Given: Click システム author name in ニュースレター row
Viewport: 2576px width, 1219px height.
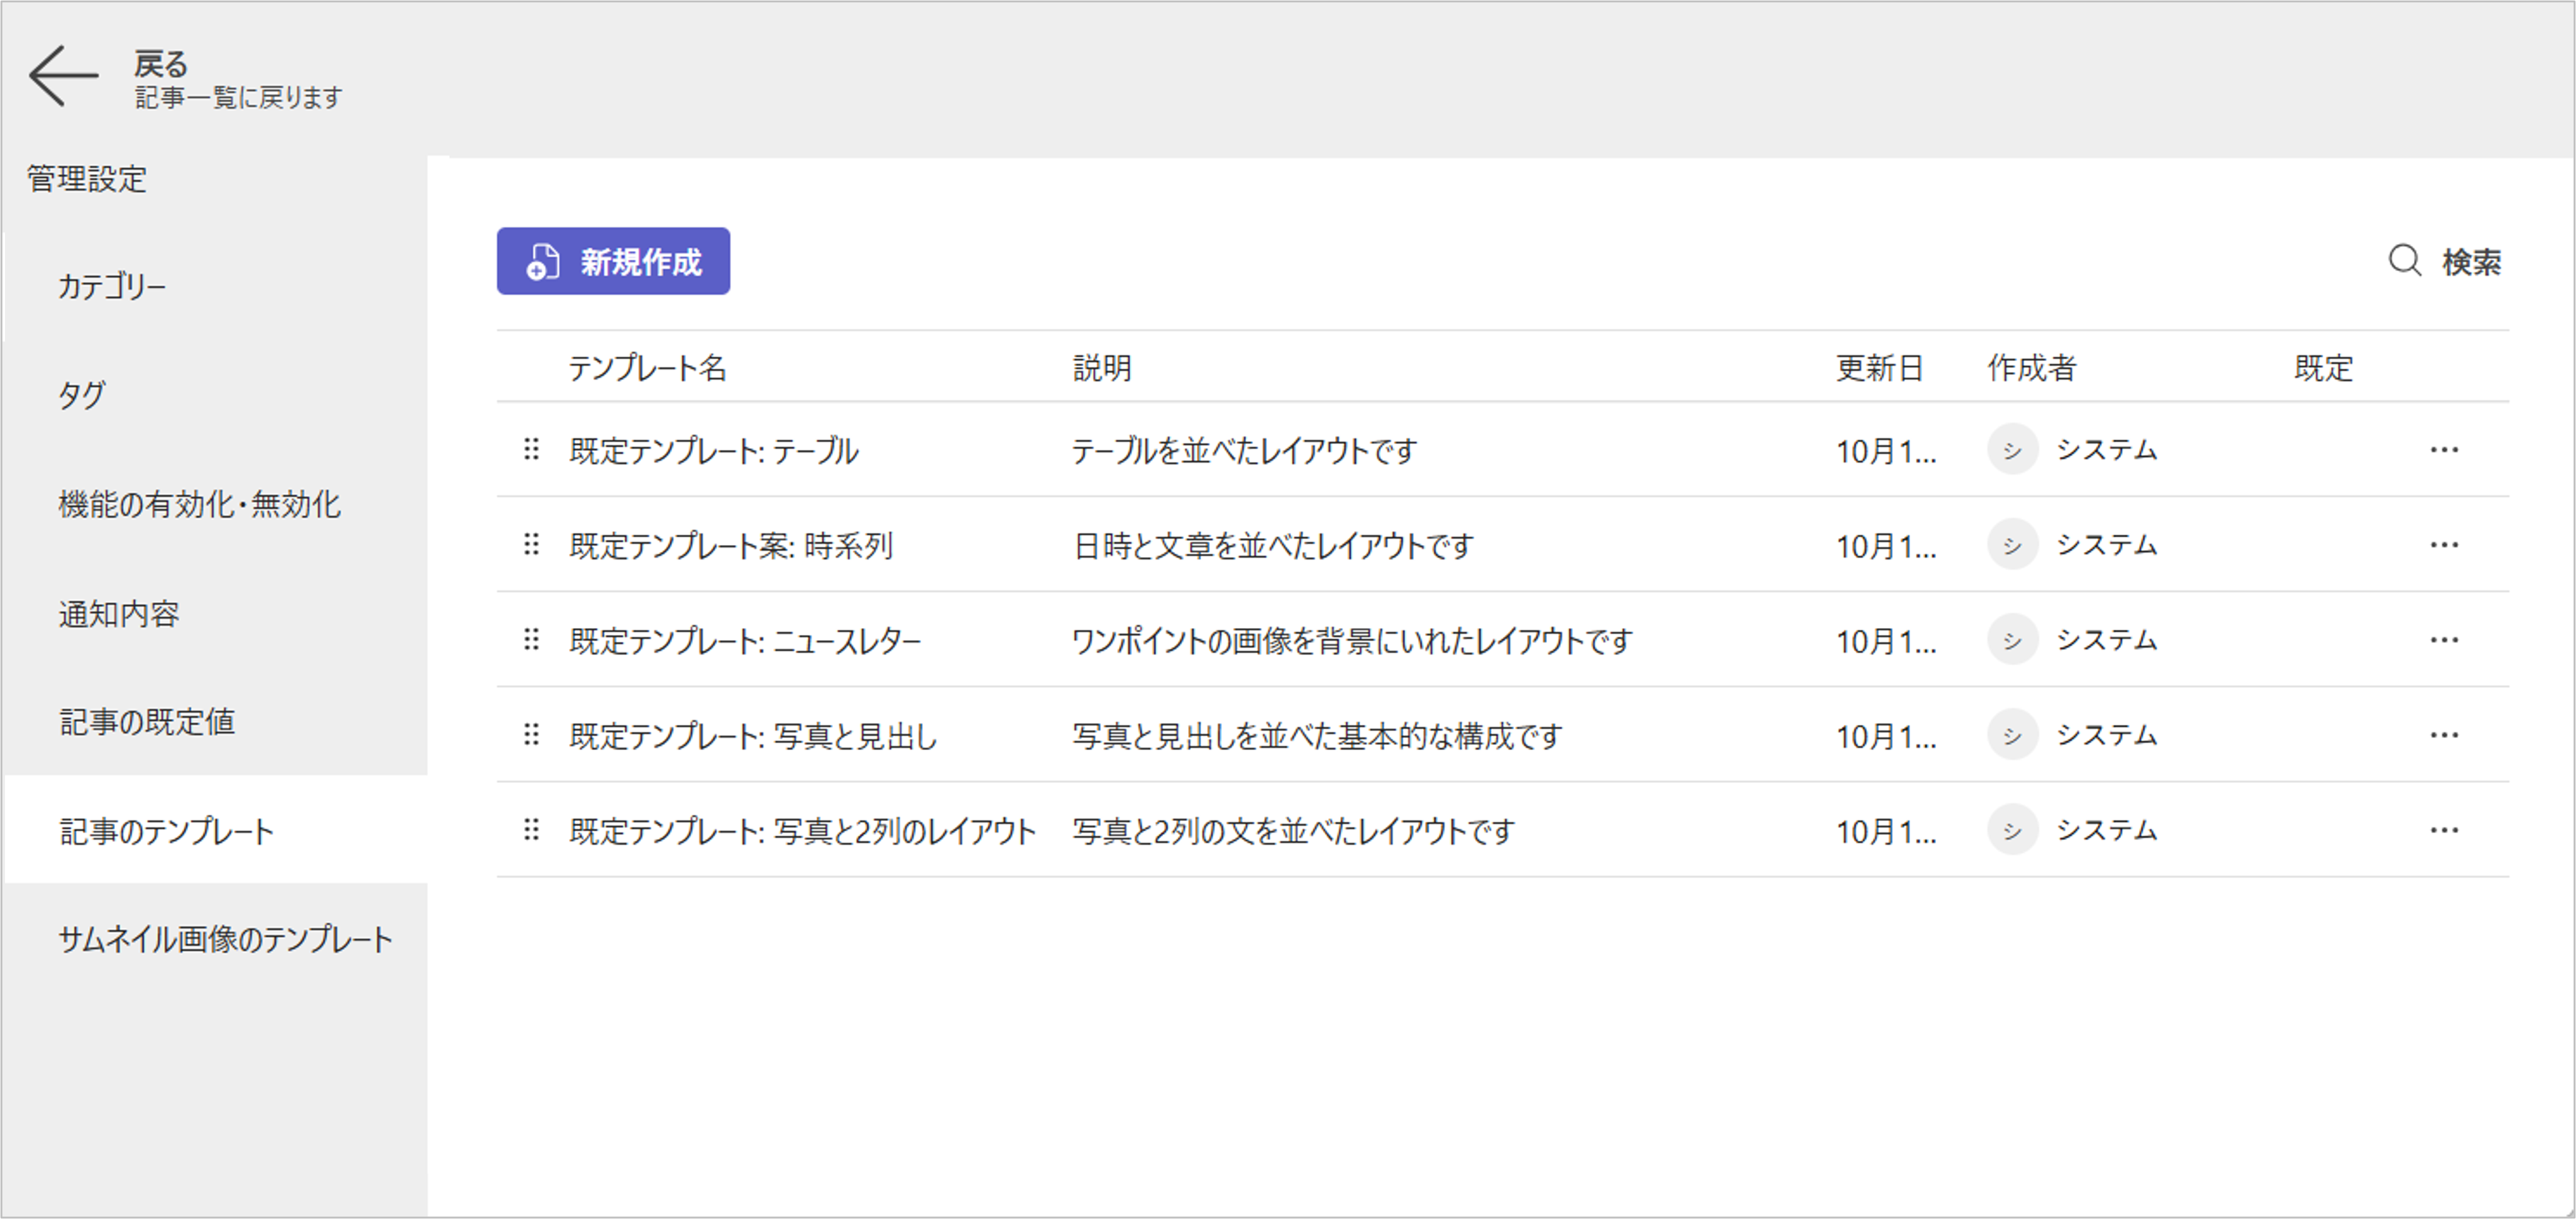Looking at the screenshot, I should point(2106,640).
